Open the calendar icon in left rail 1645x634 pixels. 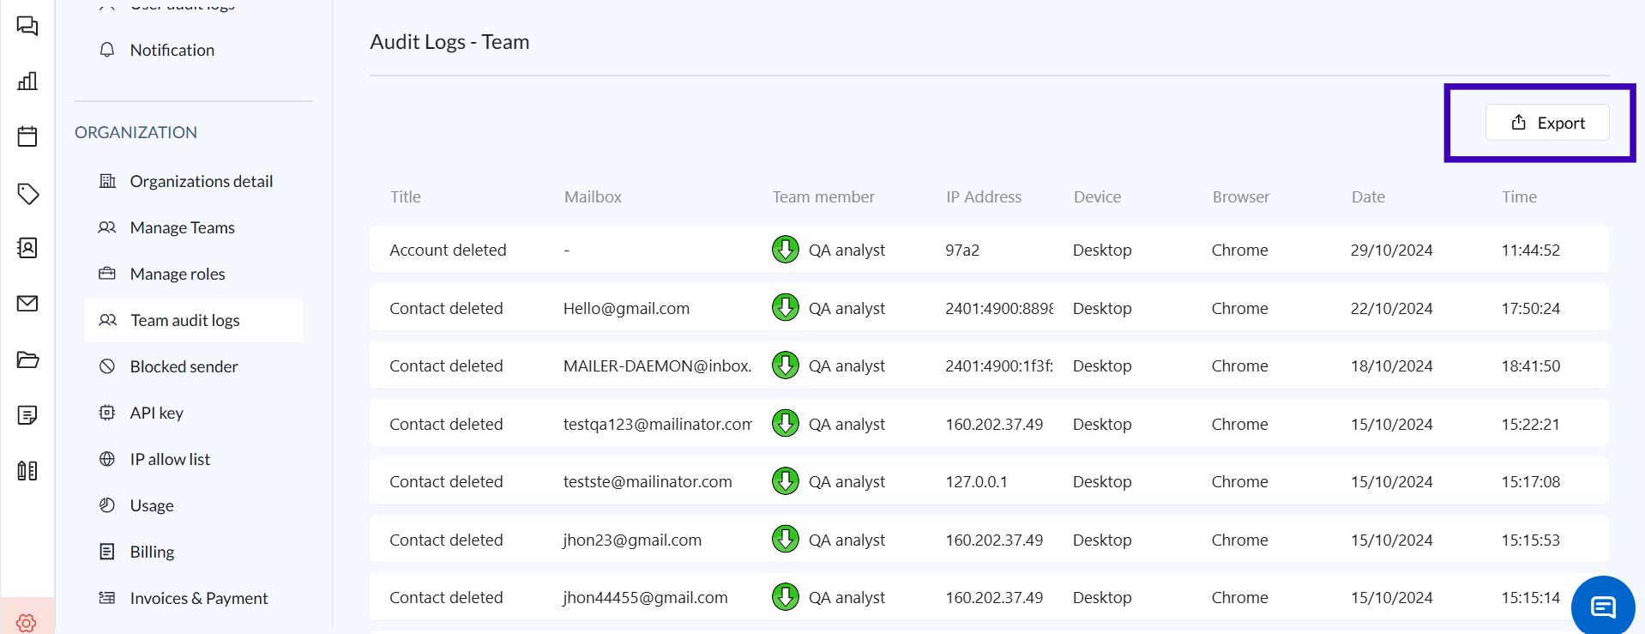coord(27,136)
